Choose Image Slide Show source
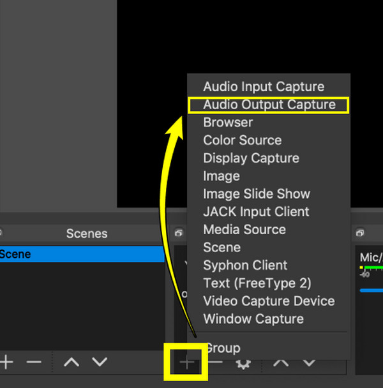The height and width of the screenshot is (388, 383). 269,194
